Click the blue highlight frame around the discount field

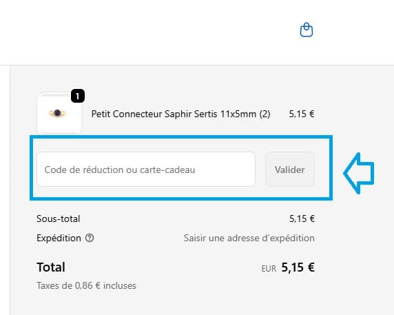(x=181, y=137)
